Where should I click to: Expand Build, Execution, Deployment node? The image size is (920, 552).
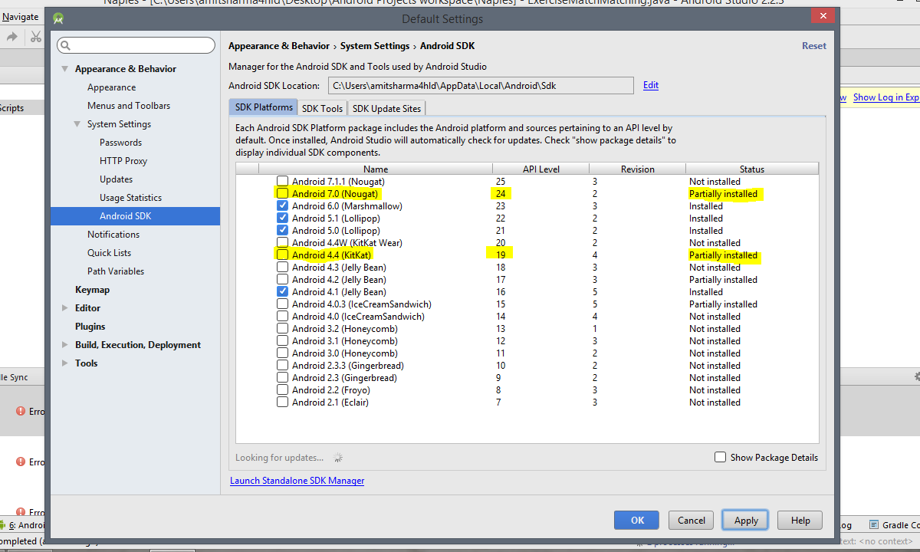[65, 345]
